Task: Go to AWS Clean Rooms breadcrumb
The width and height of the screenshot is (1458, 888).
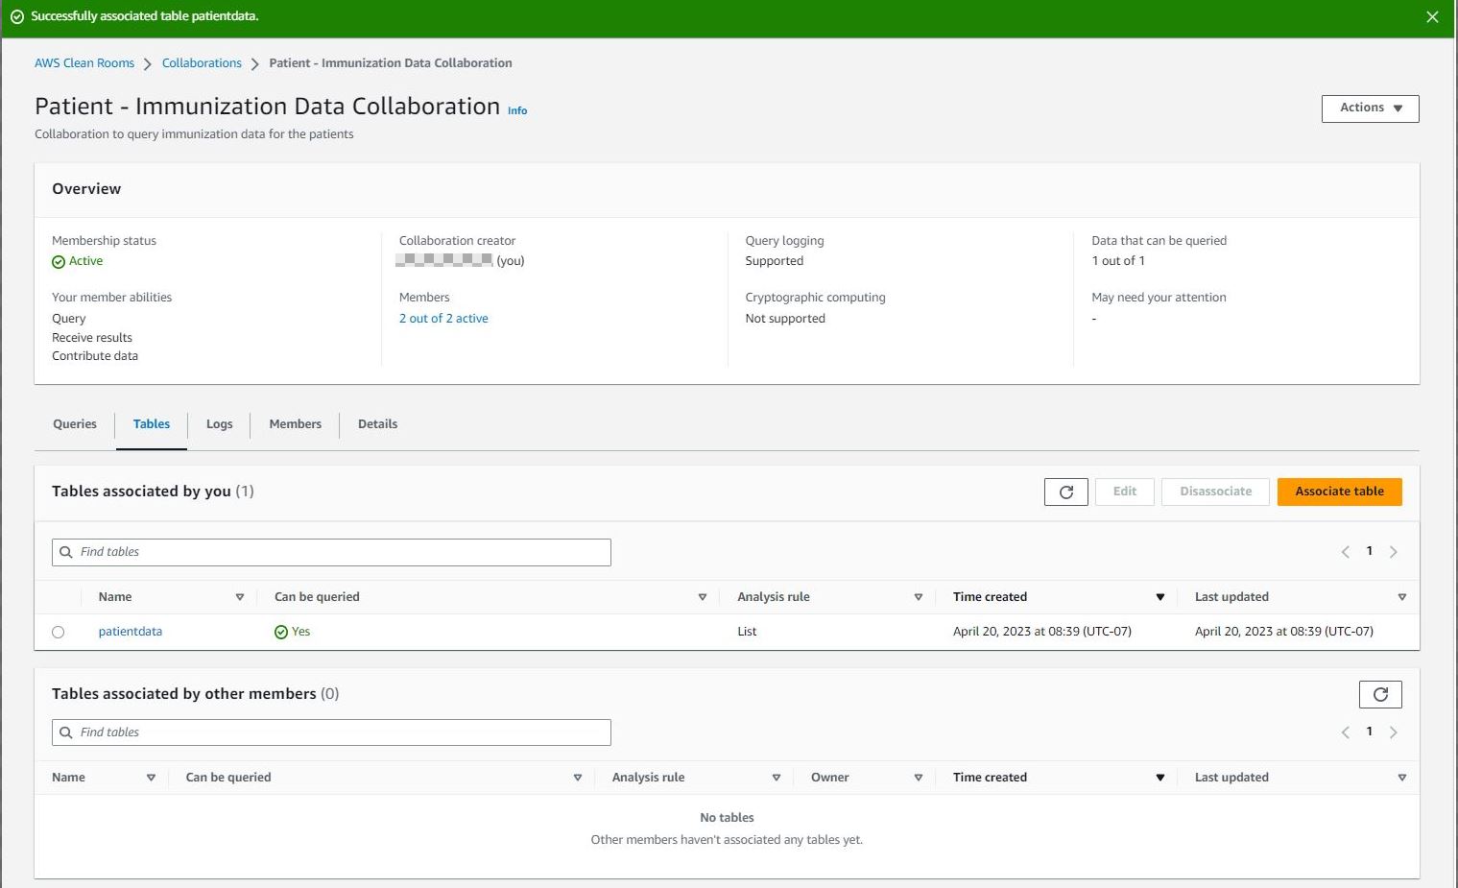Action: [x=84, y=63]
